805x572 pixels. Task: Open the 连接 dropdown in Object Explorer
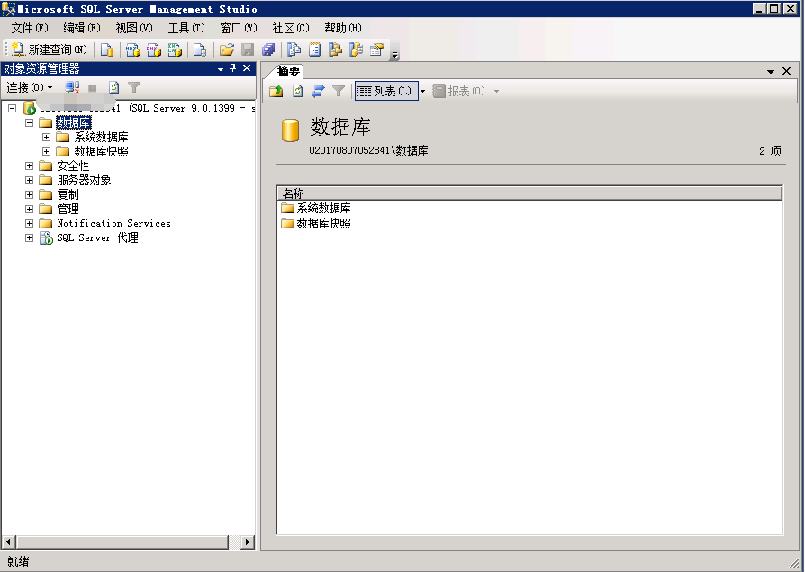[x=30, y=87]
